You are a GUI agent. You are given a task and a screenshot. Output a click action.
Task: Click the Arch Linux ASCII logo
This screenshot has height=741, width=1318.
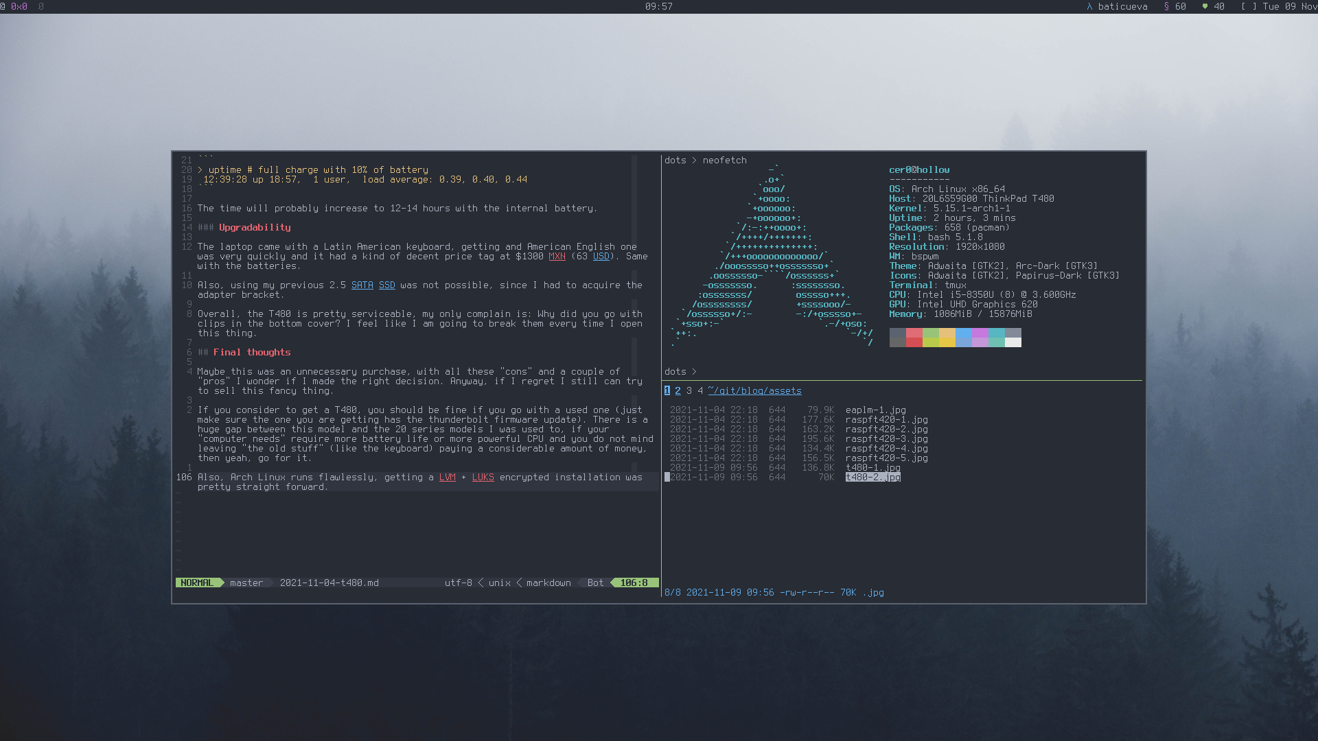click(x=771, y=256)
